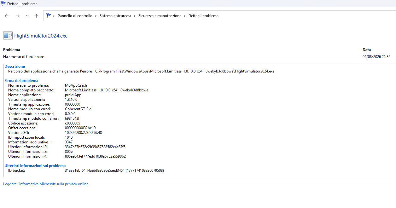Click the timestamp value 00000000

click(73, 104)
